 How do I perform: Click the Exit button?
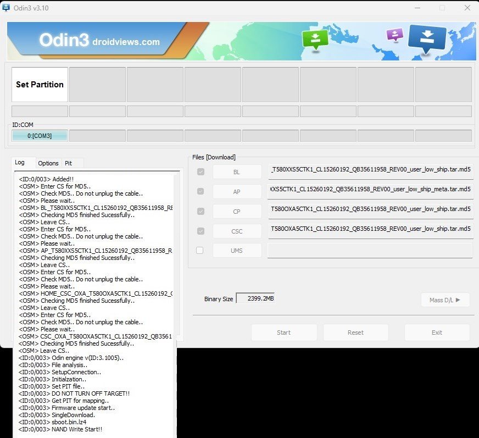coord(437,332)
